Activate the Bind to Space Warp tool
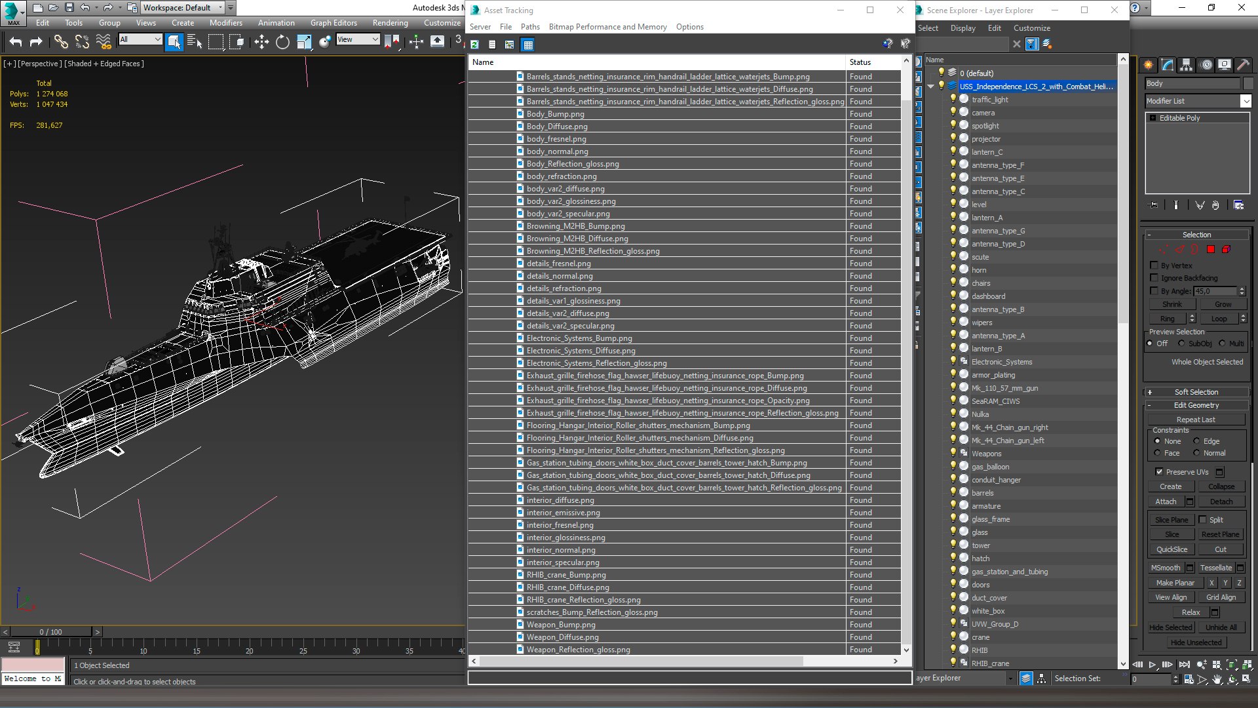The image size is (1258, 708). tap(104, 42)
